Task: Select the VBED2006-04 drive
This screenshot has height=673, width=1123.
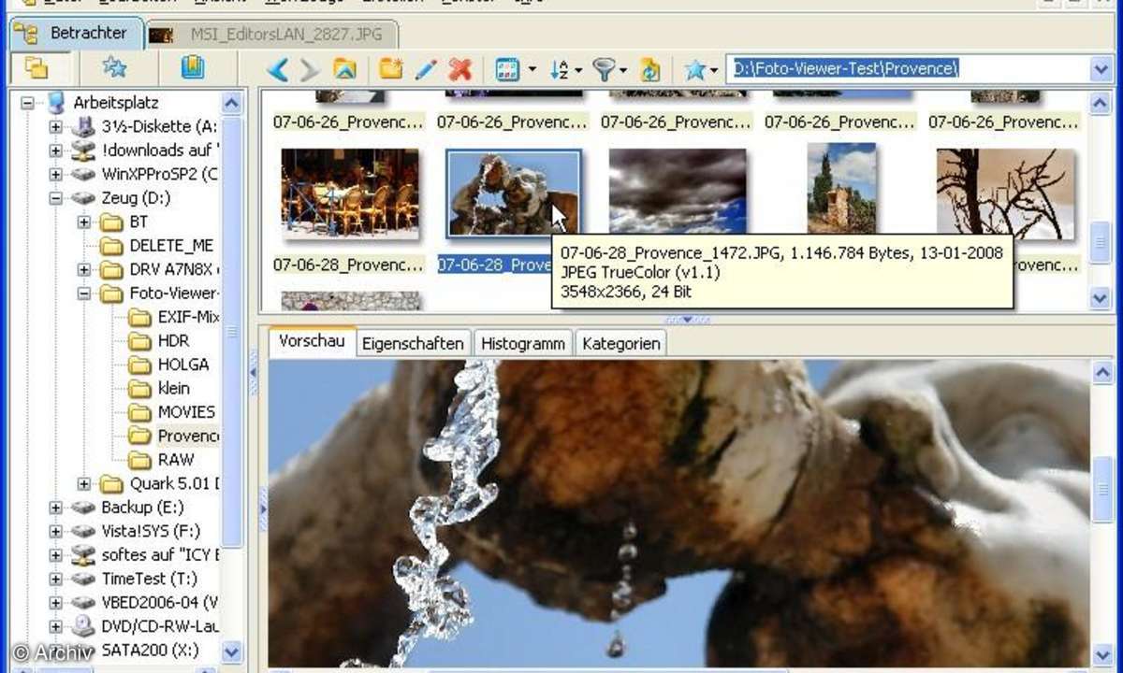Action: coord(160,602)
